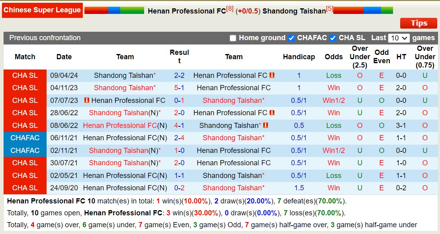This screenshot has width=440, height=234.
Task: Click the red card icon before Henan Professional FC on 07/07/23 row
Action: pos(87,100)
